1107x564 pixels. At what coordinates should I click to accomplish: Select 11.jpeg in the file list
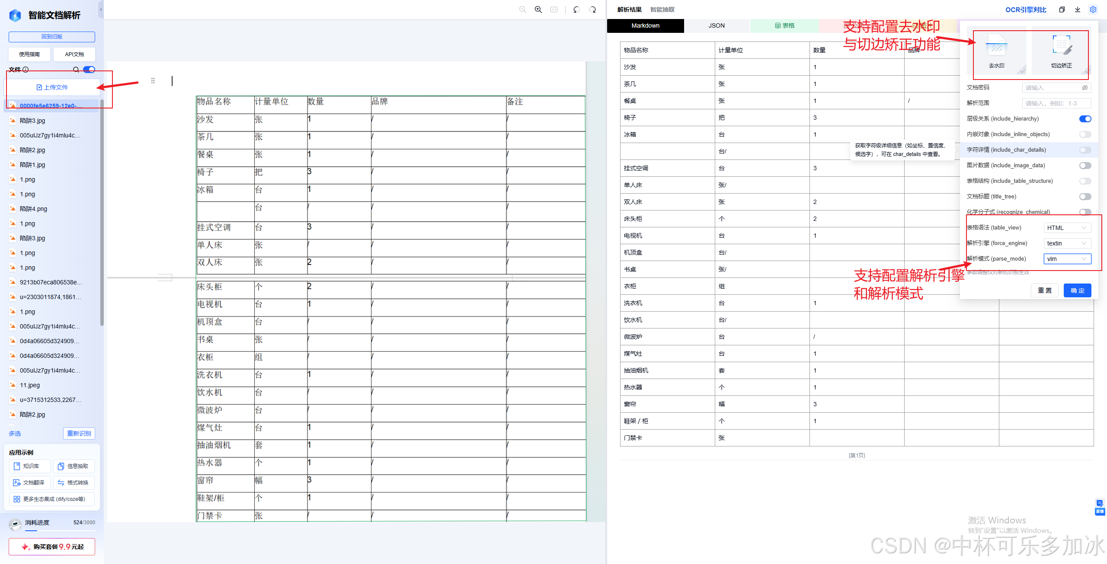[x=51, y=385]
